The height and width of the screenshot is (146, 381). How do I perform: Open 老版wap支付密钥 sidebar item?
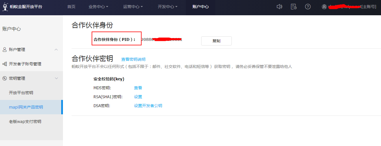tap(25, 122)
